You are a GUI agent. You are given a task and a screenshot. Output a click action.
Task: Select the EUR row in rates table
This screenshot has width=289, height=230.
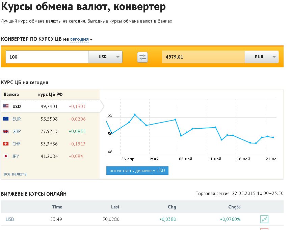click(50, 119)
